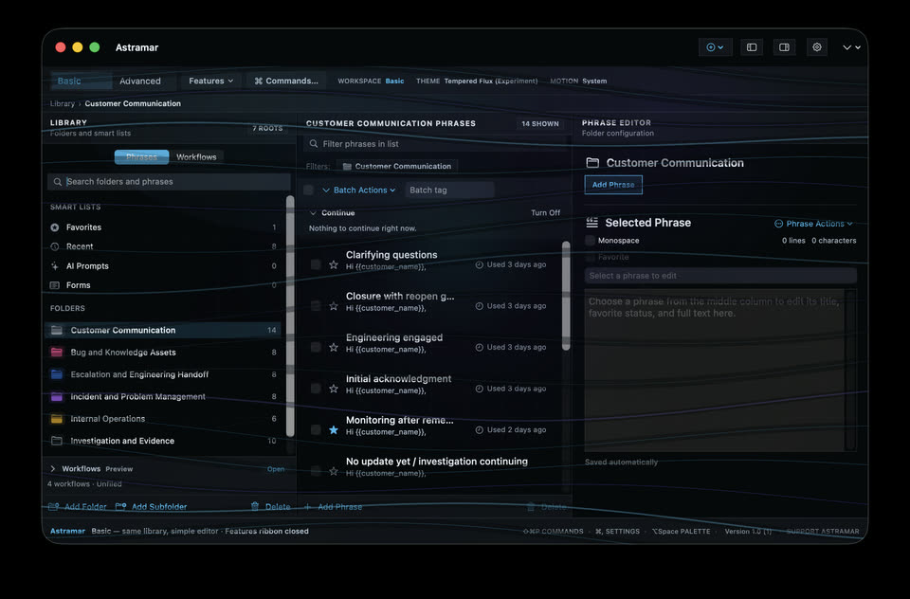The width and height of the screenshot is (910, 599).
Task: Click the yellow Internal Operations folder icon
Action: 56,419
